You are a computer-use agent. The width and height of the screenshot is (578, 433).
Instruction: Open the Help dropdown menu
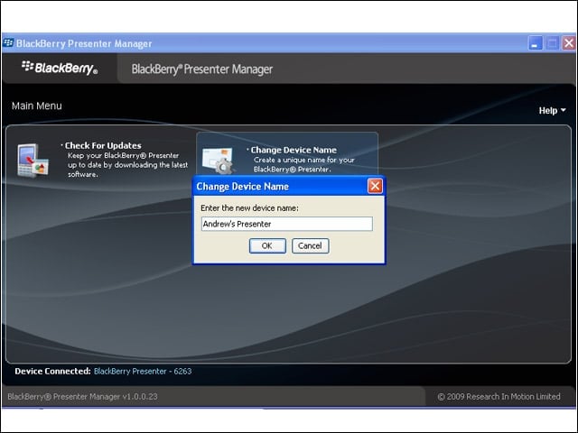(x=552, y=110)
